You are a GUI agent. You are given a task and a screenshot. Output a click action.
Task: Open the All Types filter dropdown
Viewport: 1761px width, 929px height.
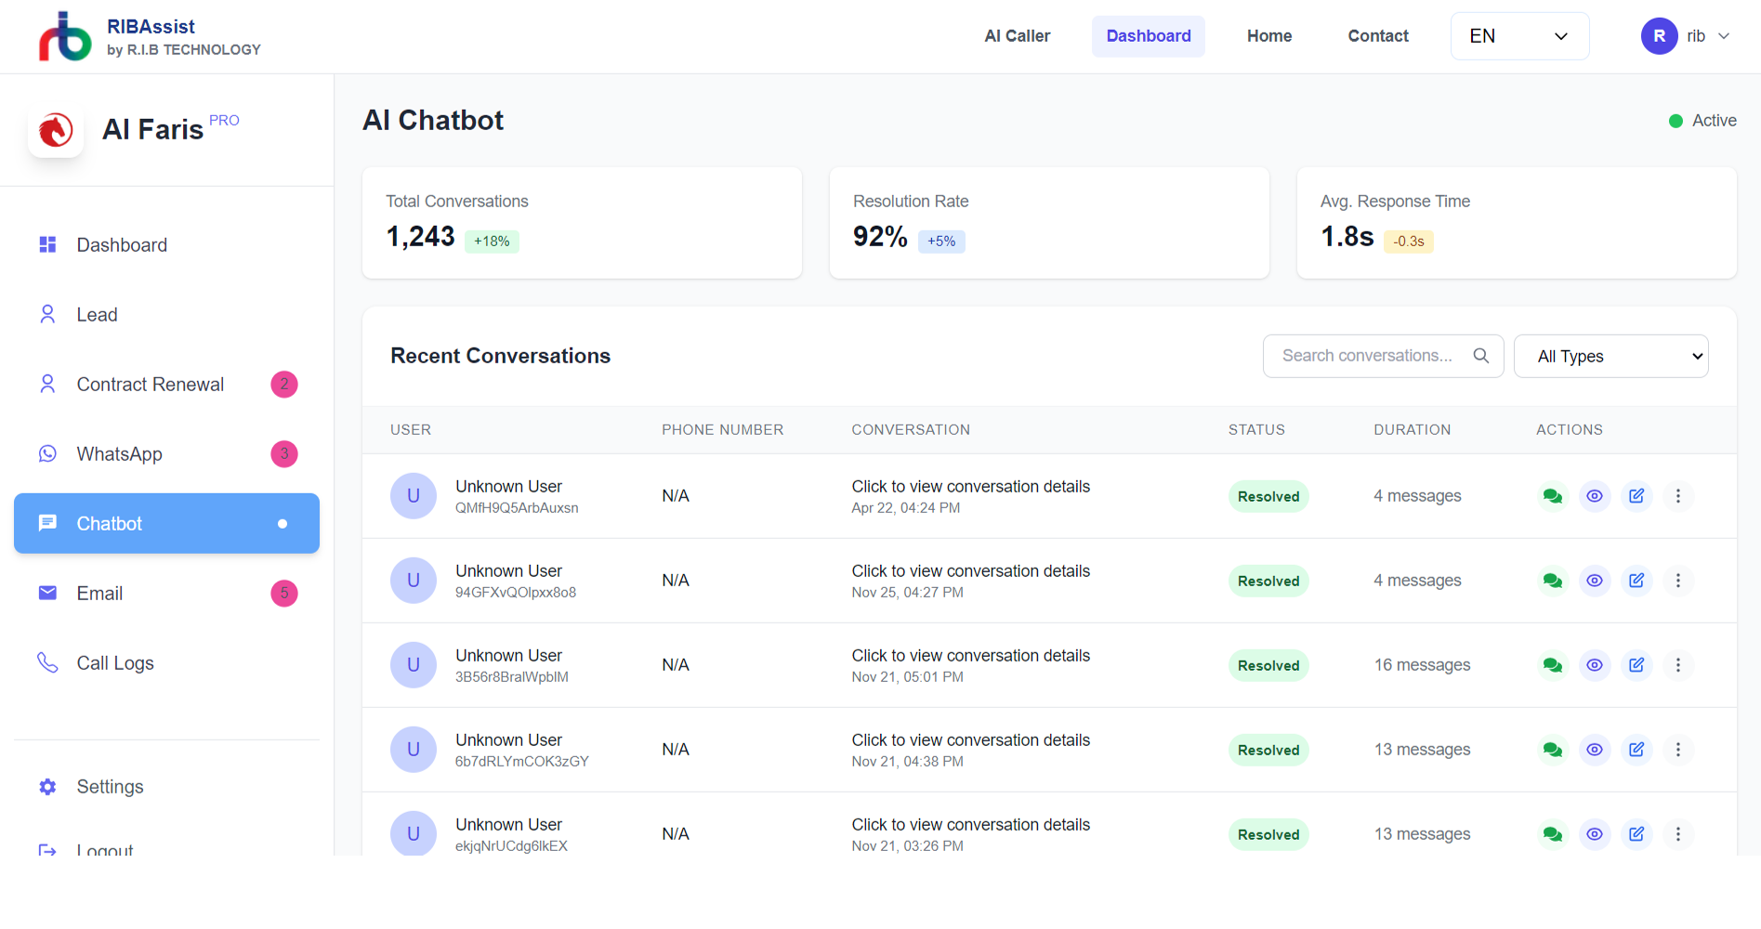pyautogui.click(x=1610, y=356)
